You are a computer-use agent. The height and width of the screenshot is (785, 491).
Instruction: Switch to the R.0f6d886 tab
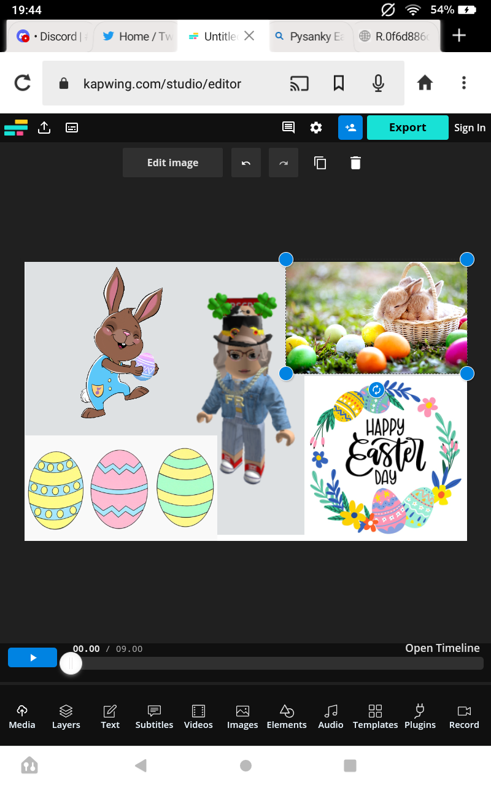click(x=396, y=36)
